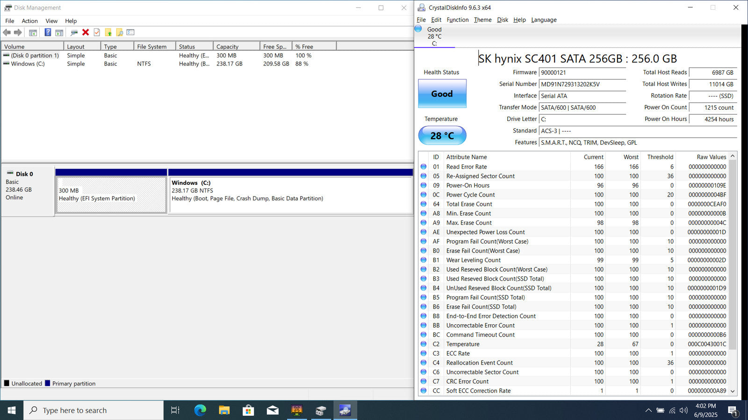
Task: Open CrystalDiskInfo Theme menu
Action: (482, 20)
